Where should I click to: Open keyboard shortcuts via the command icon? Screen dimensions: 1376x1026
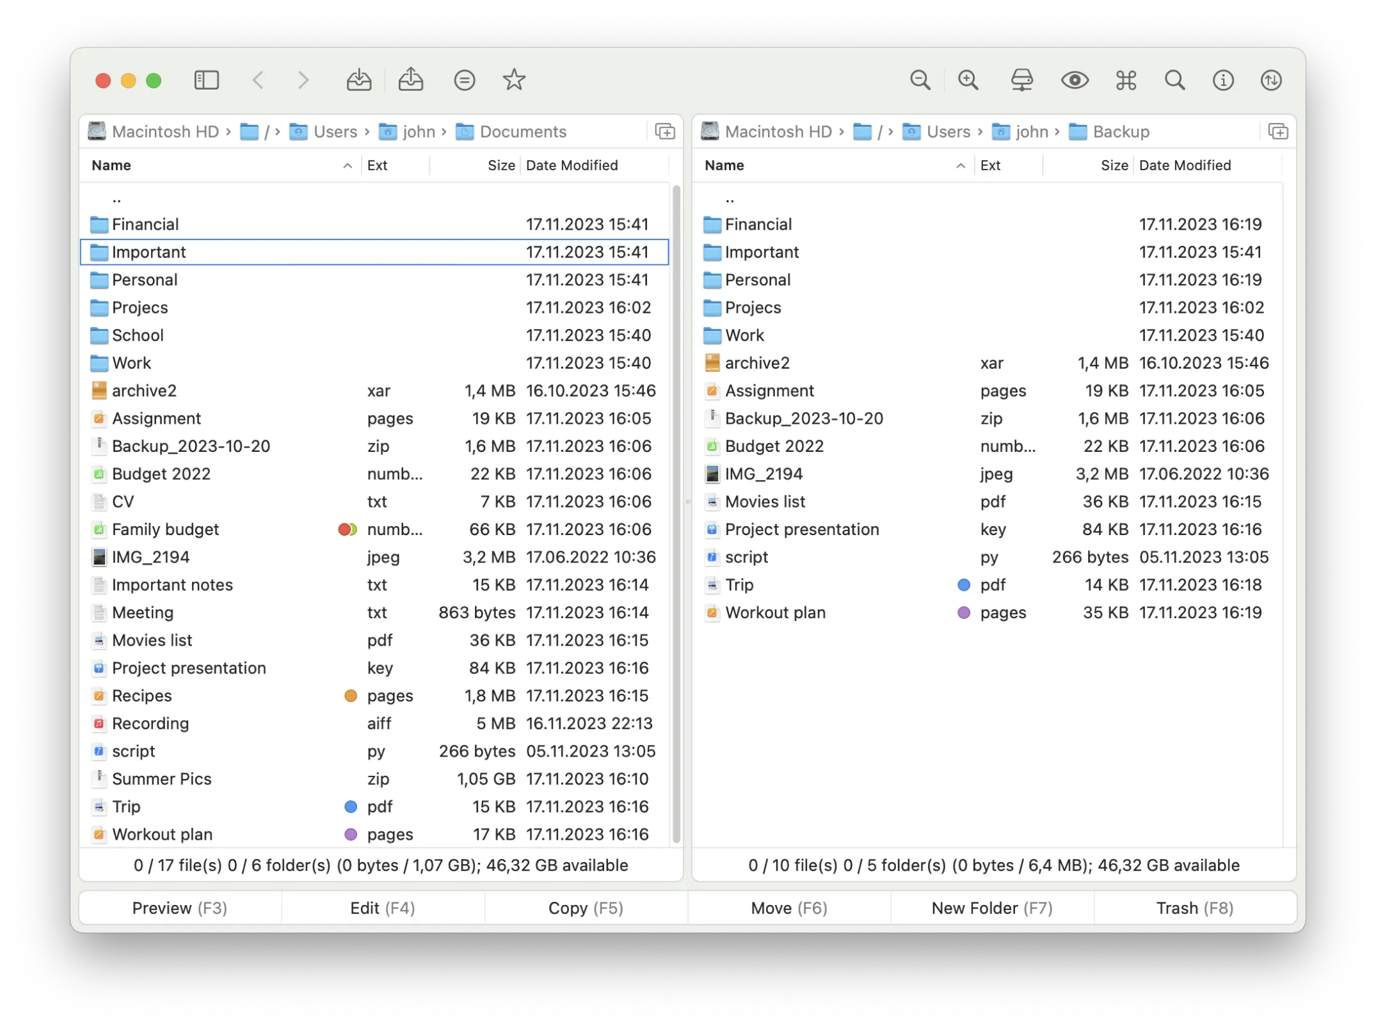pos(1125,80)
